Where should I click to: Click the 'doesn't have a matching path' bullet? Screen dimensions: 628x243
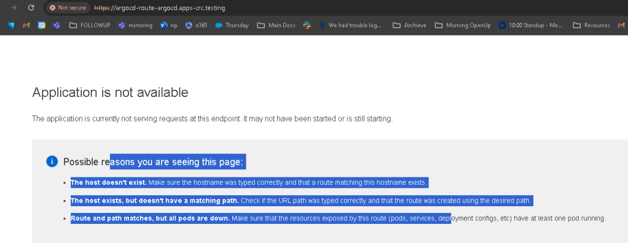click(x=301, y=201)
